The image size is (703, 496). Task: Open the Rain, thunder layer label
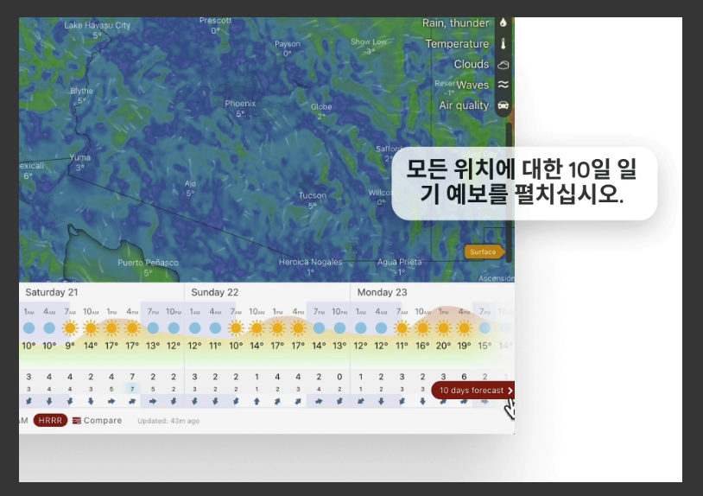tap(455, 22)
